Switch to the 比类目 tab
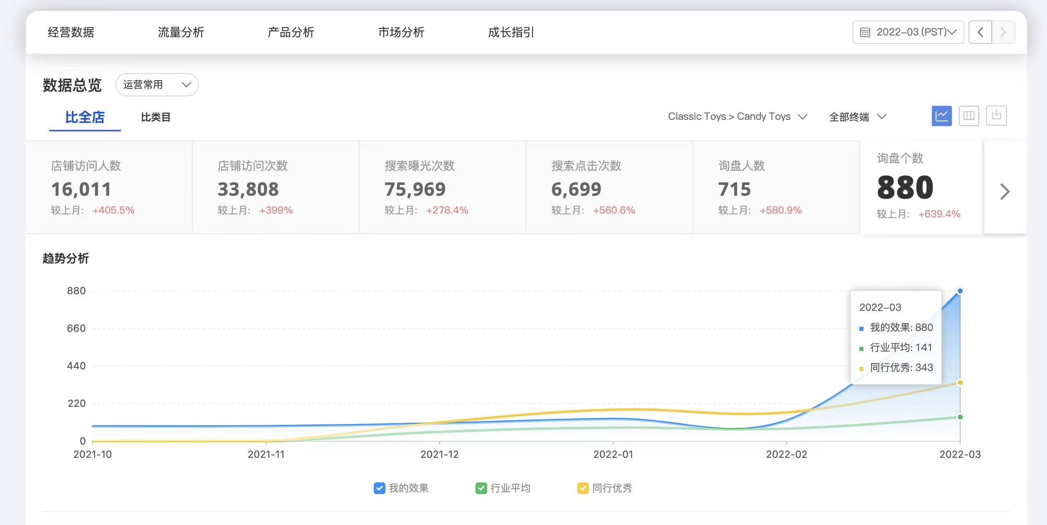The width and height of the screenshot is (1047, 525). [155, 117]
